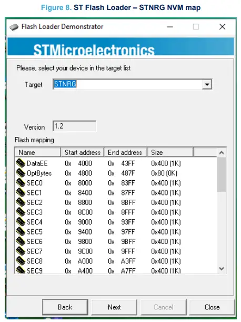Close the window with the title bar X

click(223, 27)
